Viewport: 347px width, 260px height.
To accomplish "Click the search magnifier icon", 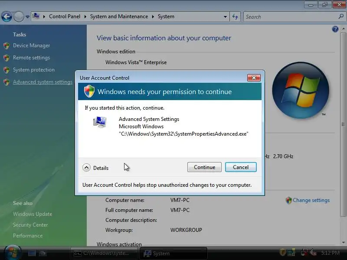I will tap(341, 16).
